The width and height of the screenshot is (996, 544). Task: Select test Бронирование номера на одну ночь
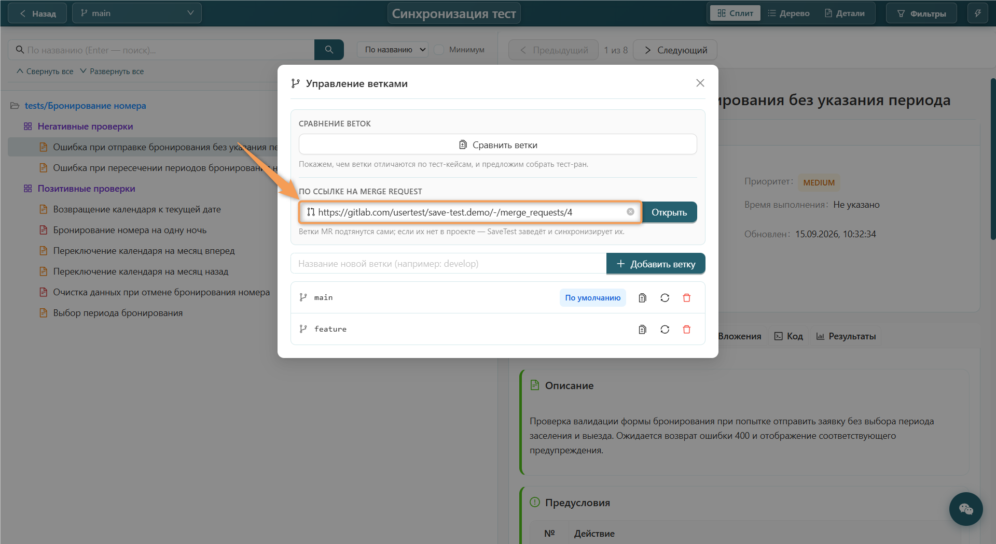click(130, 230)
